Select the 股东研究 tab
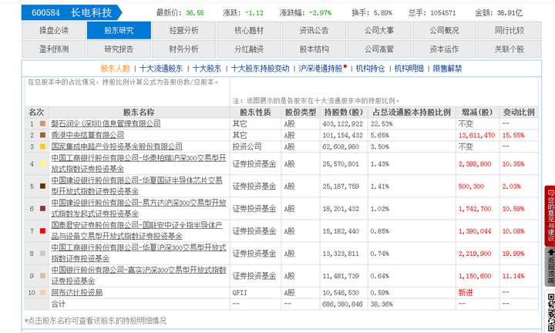 (119, 30)
